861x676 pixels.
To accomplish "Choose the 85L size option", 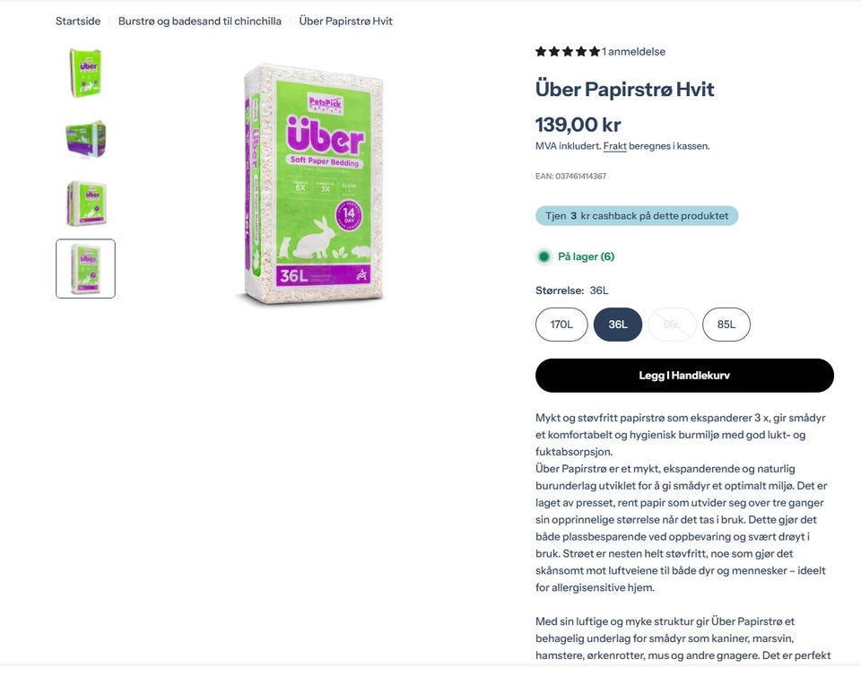I will tap(726, 325).
